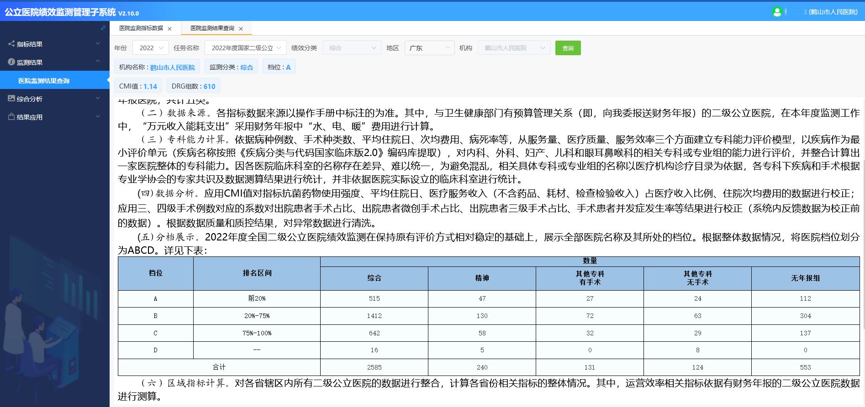Click the 无年报组 column header
865x407 pixels.
pyautogui.click(x=806, y=278)
